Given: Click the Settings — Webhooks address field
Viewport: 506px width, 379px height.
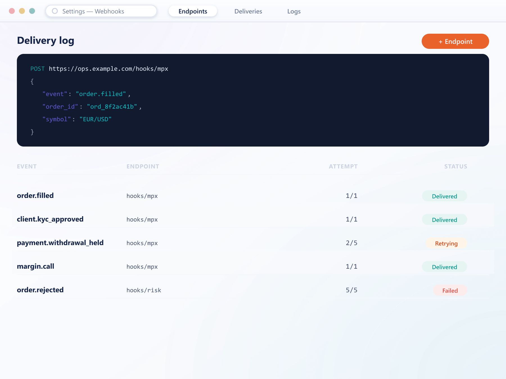Looking at the screenshot, I should point(101,11).
